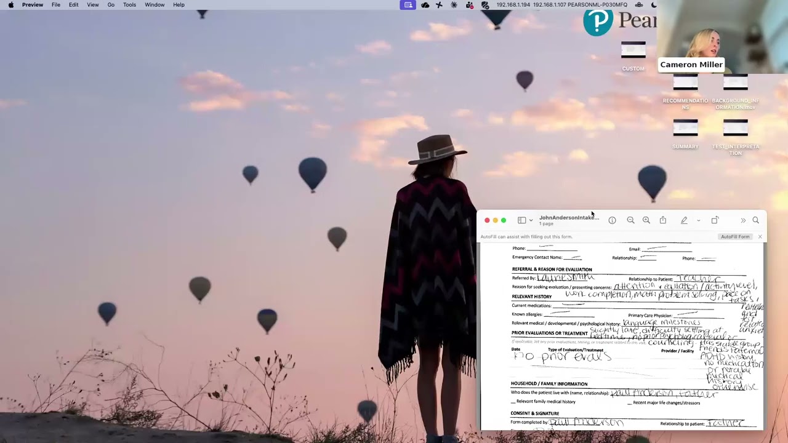
Task: Open the Markup pen dropdown arrow
Action: tap(698, 220)
